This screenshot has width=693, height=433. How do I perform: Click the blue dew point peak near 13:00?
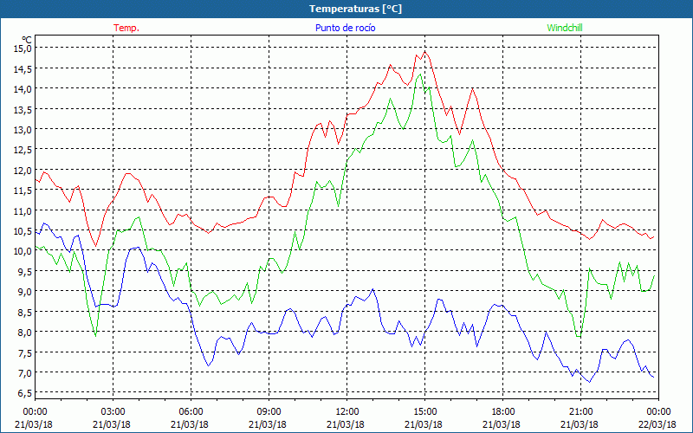pyautogui.click(x=373, y=289)
